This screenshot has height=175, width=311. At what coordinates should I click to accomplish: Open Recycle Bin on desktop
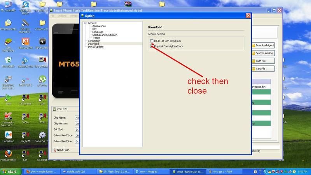pyautogui.click(x=8, y=62)
